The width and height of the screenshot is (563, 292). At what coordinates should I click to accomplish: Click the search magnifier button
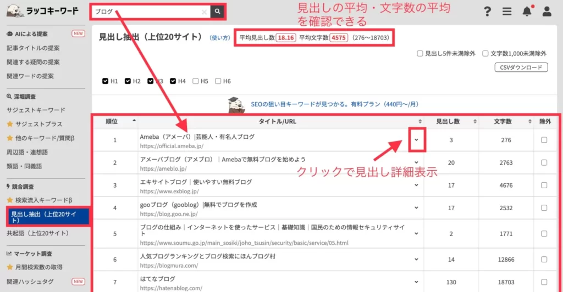pos(217,12)
